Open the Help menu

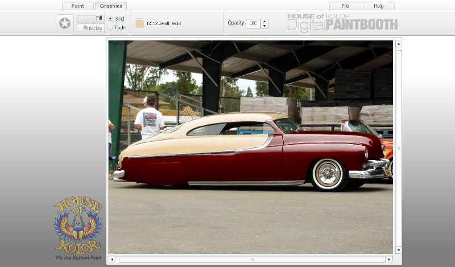pyautogui.click(x=378, y=6)
